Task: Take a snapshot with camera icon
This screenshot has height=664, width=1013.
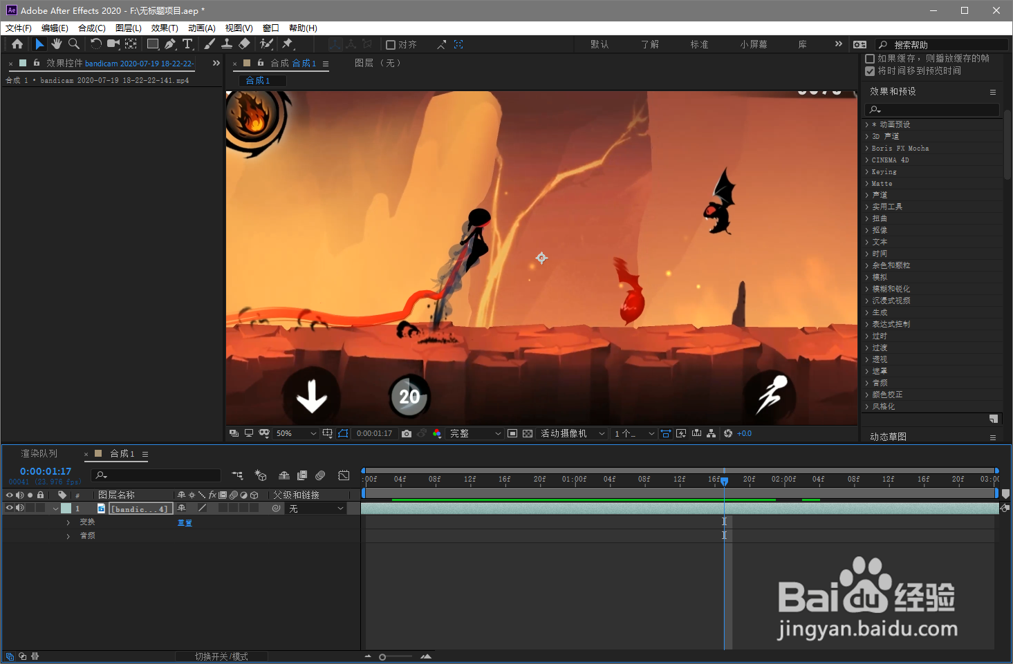Action: [x=407, y=433]
